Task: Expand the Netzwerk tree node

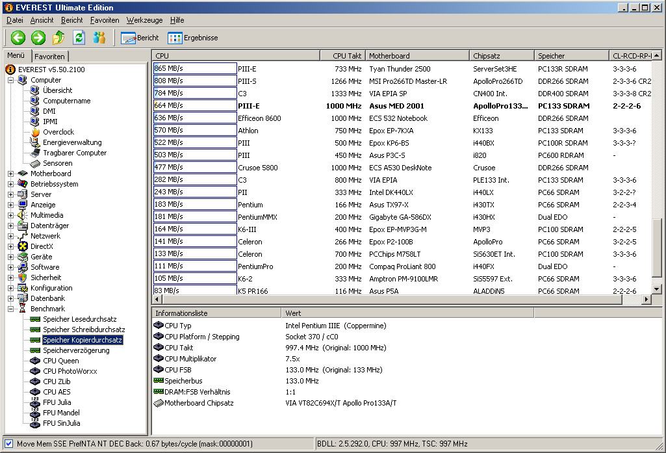Action: point(11,236)
